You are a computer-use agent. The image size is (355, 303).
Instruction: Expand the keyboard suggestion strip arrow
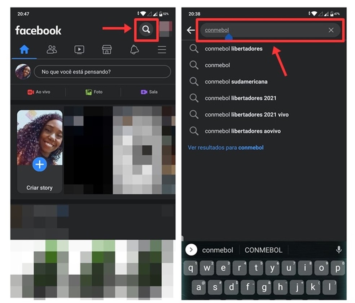tap(191, 250)
